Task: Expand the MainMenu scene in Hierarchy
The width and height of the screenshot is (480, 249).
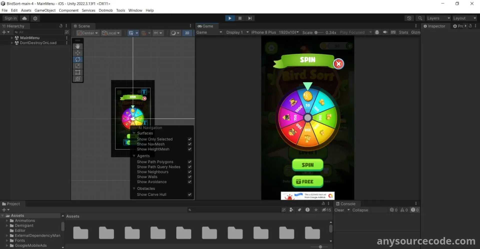Action: (12, 38)
